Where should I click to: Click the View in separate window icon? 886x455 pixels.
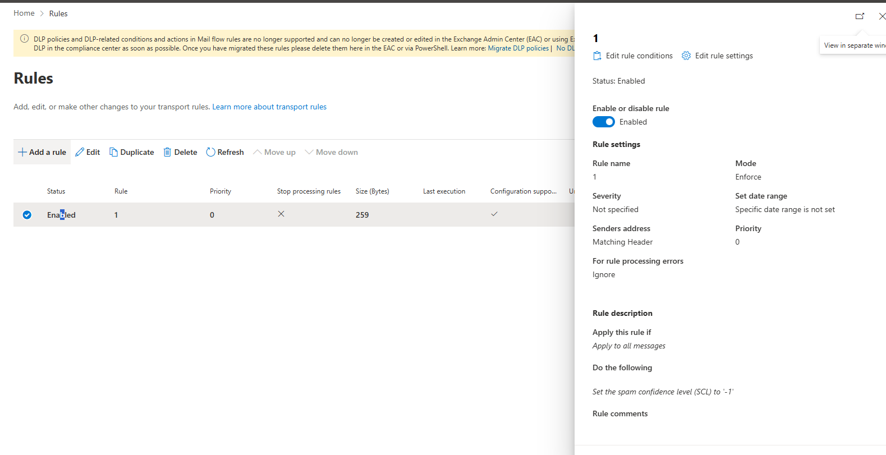point(860,16)
